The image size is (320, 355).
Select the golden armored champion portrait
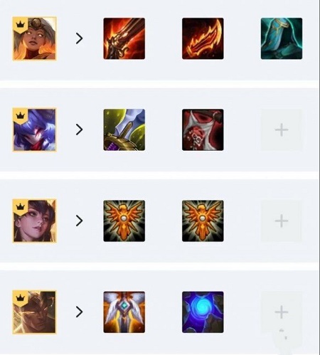(x=35, y=312)
